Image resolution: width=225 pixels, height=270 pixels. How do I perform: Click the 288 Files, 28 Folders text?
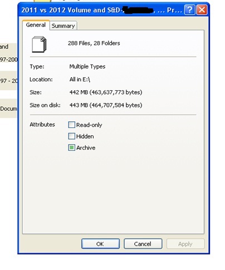click(x=94, y=43)
